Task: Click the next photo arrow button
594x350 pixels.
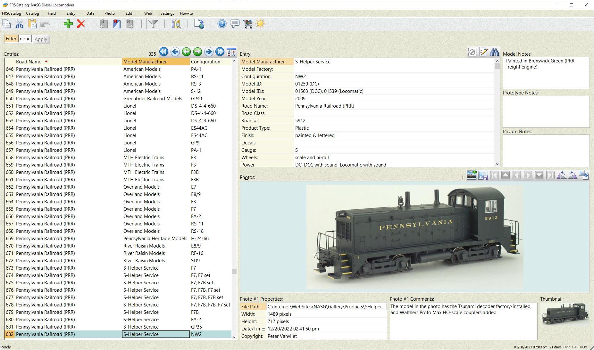Action: coord(528,175)
